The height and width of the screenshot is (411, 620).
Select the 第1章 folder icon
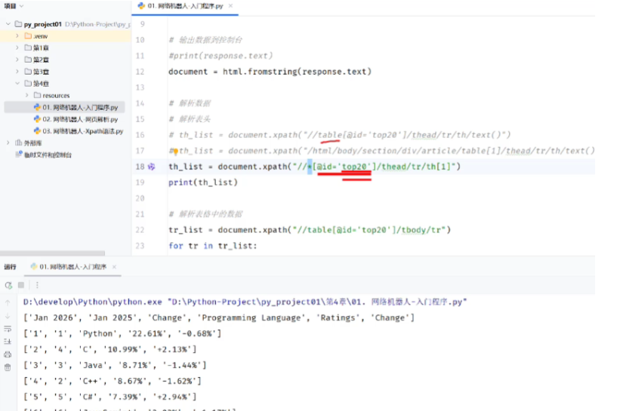28,48
